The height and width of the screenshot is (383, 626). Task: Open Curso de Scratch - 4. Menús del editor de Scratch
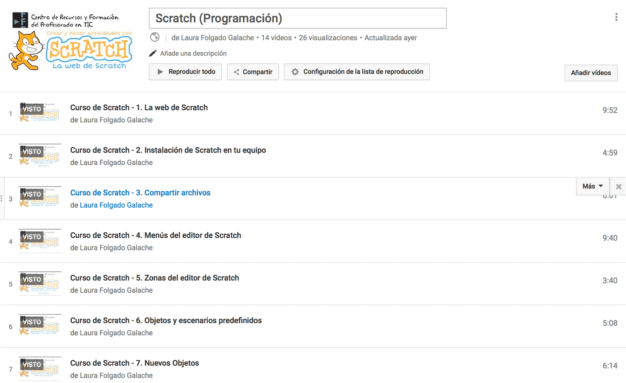coord(156,236)
